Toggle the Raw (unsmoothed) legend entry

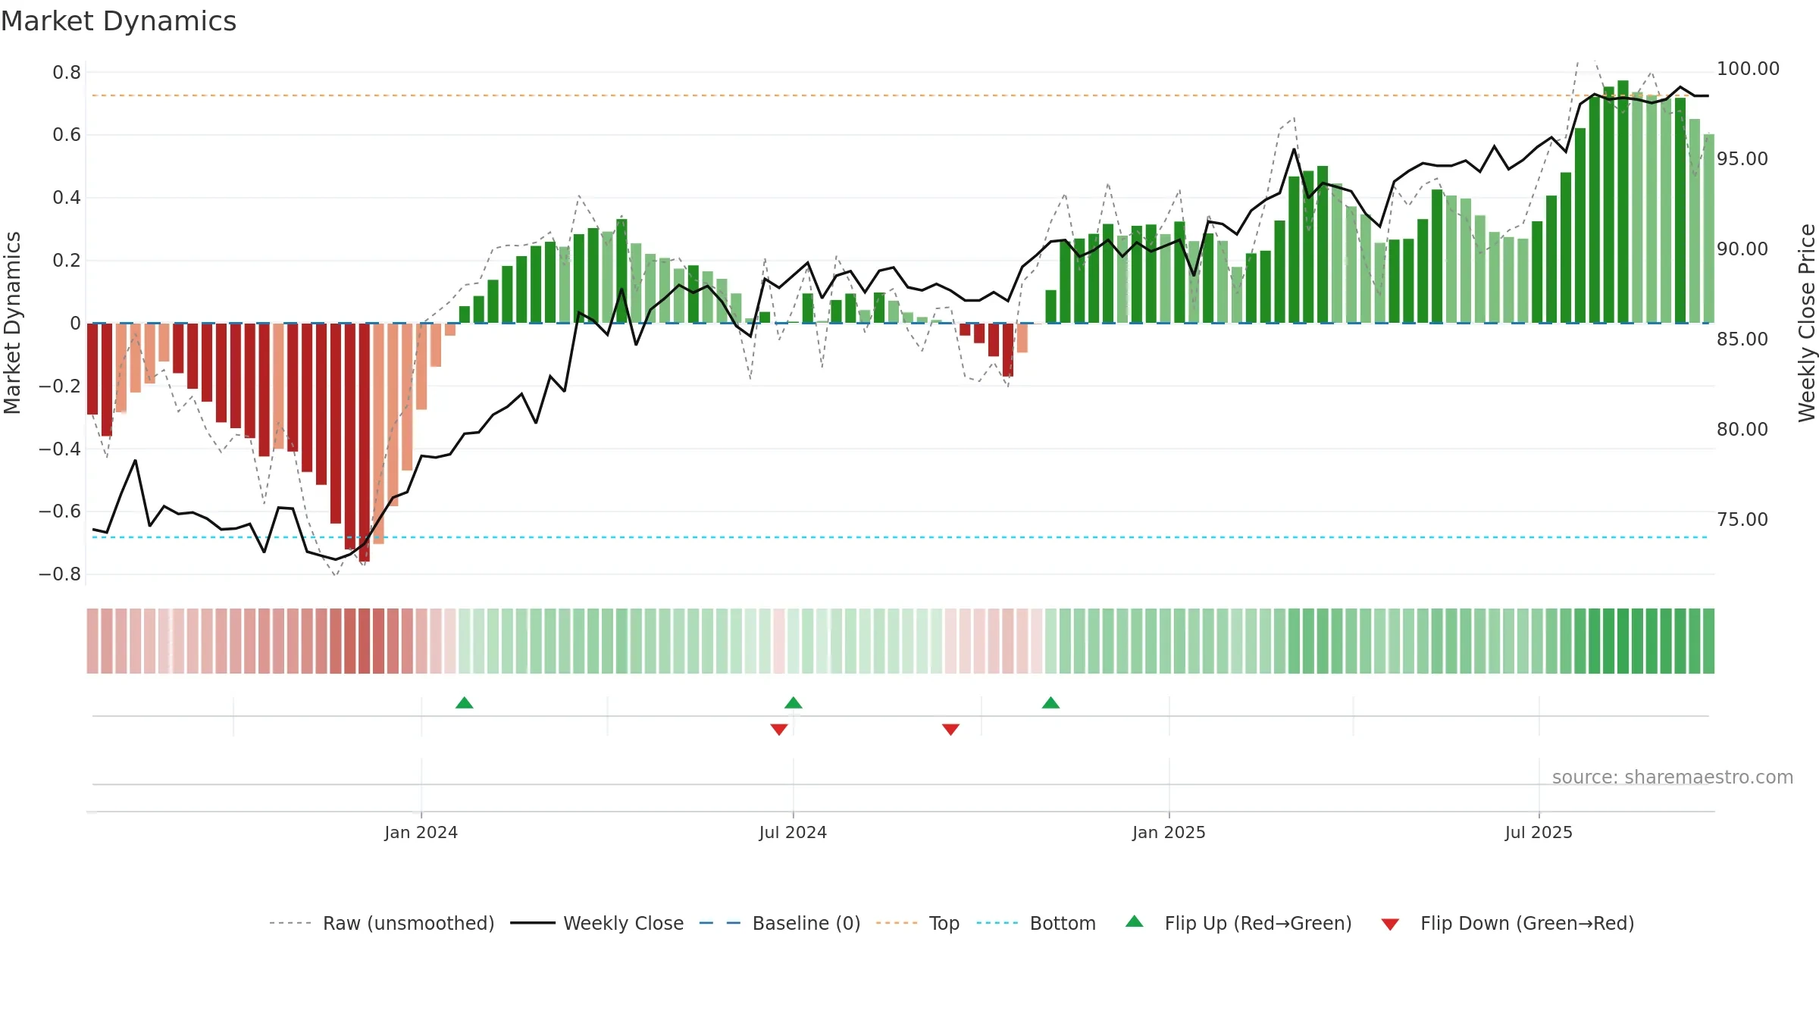coord(382,923)
